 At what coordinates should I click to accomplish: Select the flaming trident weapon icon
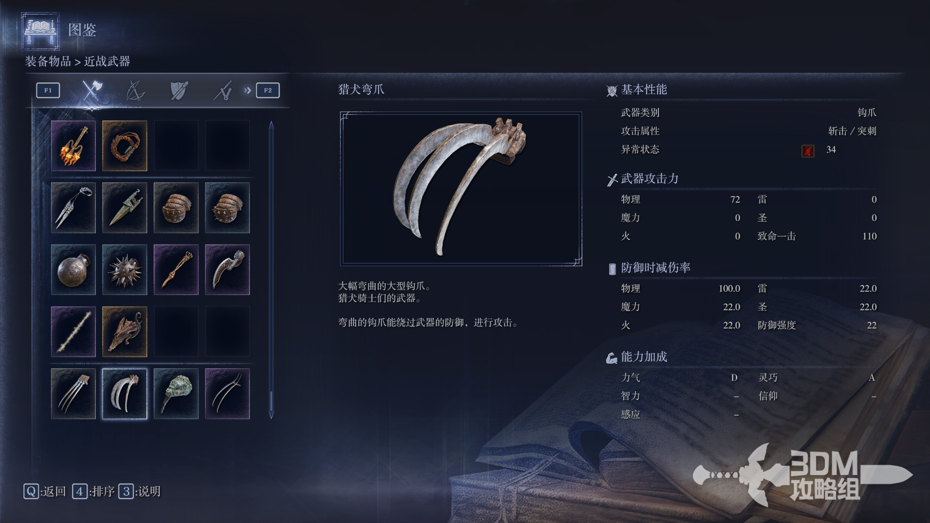coord(73,146)
